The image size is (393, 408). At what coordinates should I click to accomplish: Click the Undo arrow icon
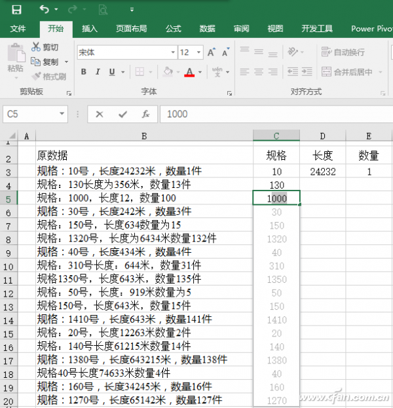point(44,9)
